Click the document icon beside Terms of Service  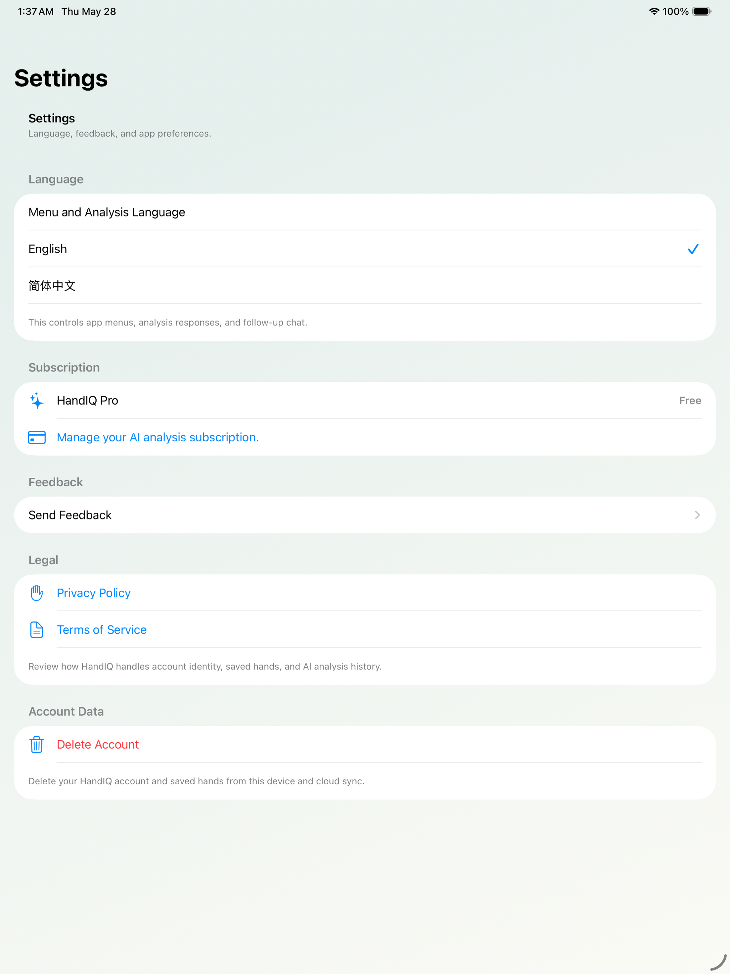(x=37, y=630)
